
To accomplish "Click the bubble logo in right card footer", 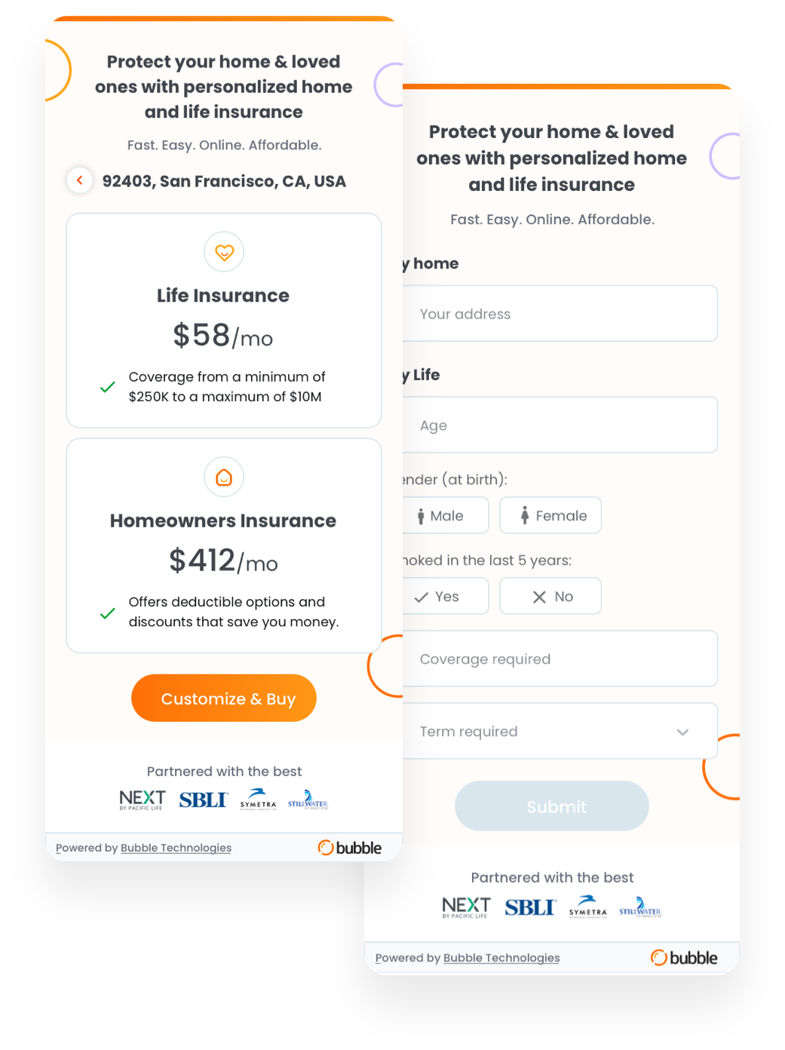I will click(x=684, y=958).
